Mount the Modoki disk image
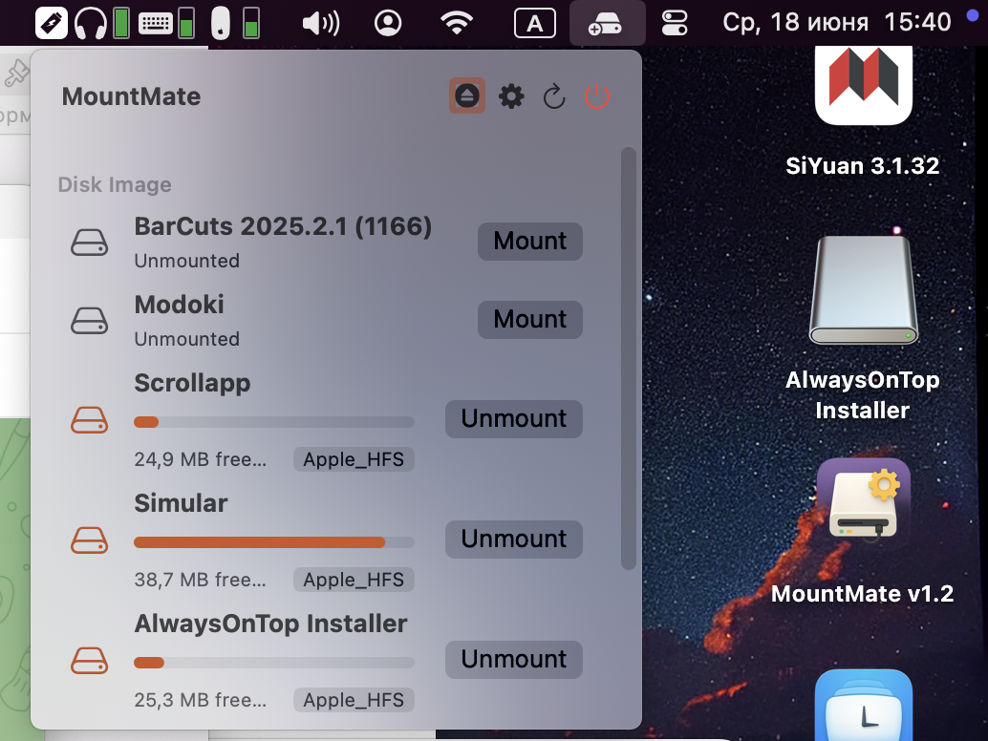Screen dimensions: 988x741 530,320
